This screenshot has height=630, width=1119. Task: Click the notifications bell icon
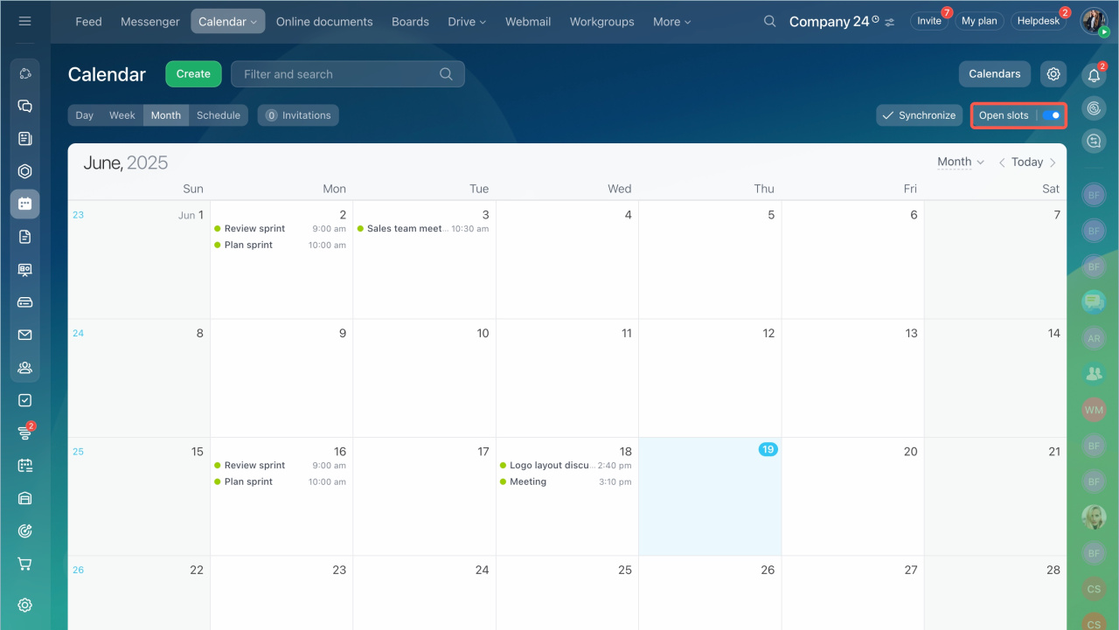point(1094,76)
